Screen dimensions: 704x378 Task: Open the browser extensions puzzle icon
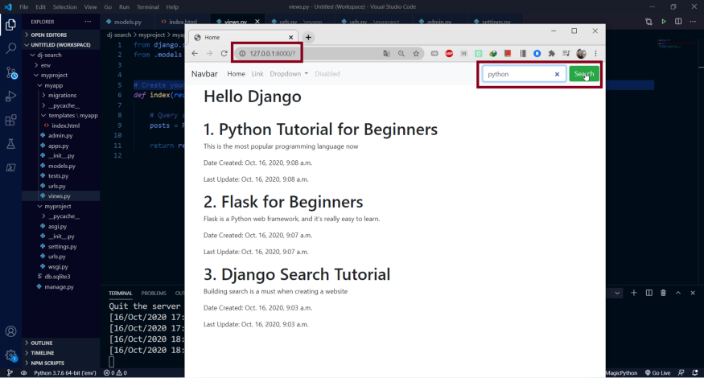click(x=552, y=53)
